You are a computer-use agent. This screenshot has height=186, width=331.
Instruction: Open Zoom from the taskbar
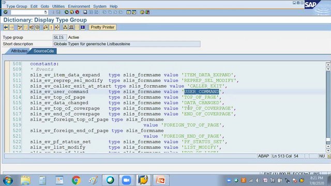(x=126, y=180)
